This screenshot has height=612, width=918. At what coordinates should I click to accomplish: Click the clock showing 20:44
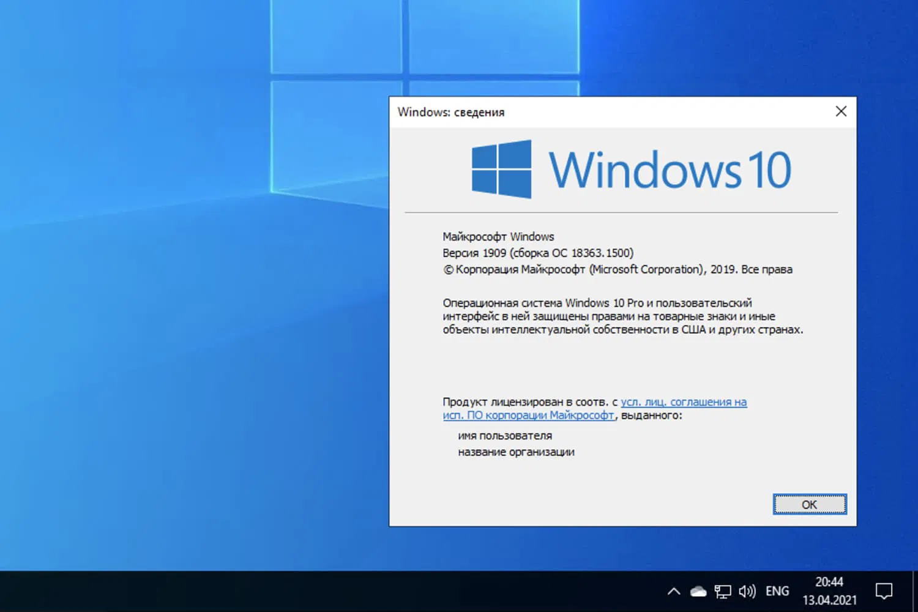830,582
